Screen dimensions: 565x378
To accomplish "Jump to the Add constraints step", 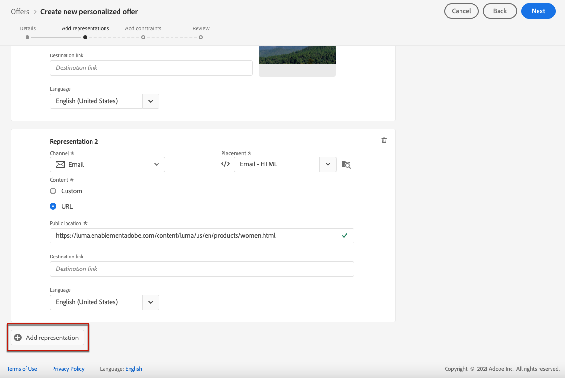I will (x=143, y=28).
